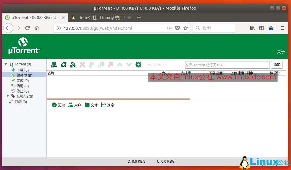Go back with the Firefox back arrow
Viewport: 291px width, 170px height.
point(8,28)
